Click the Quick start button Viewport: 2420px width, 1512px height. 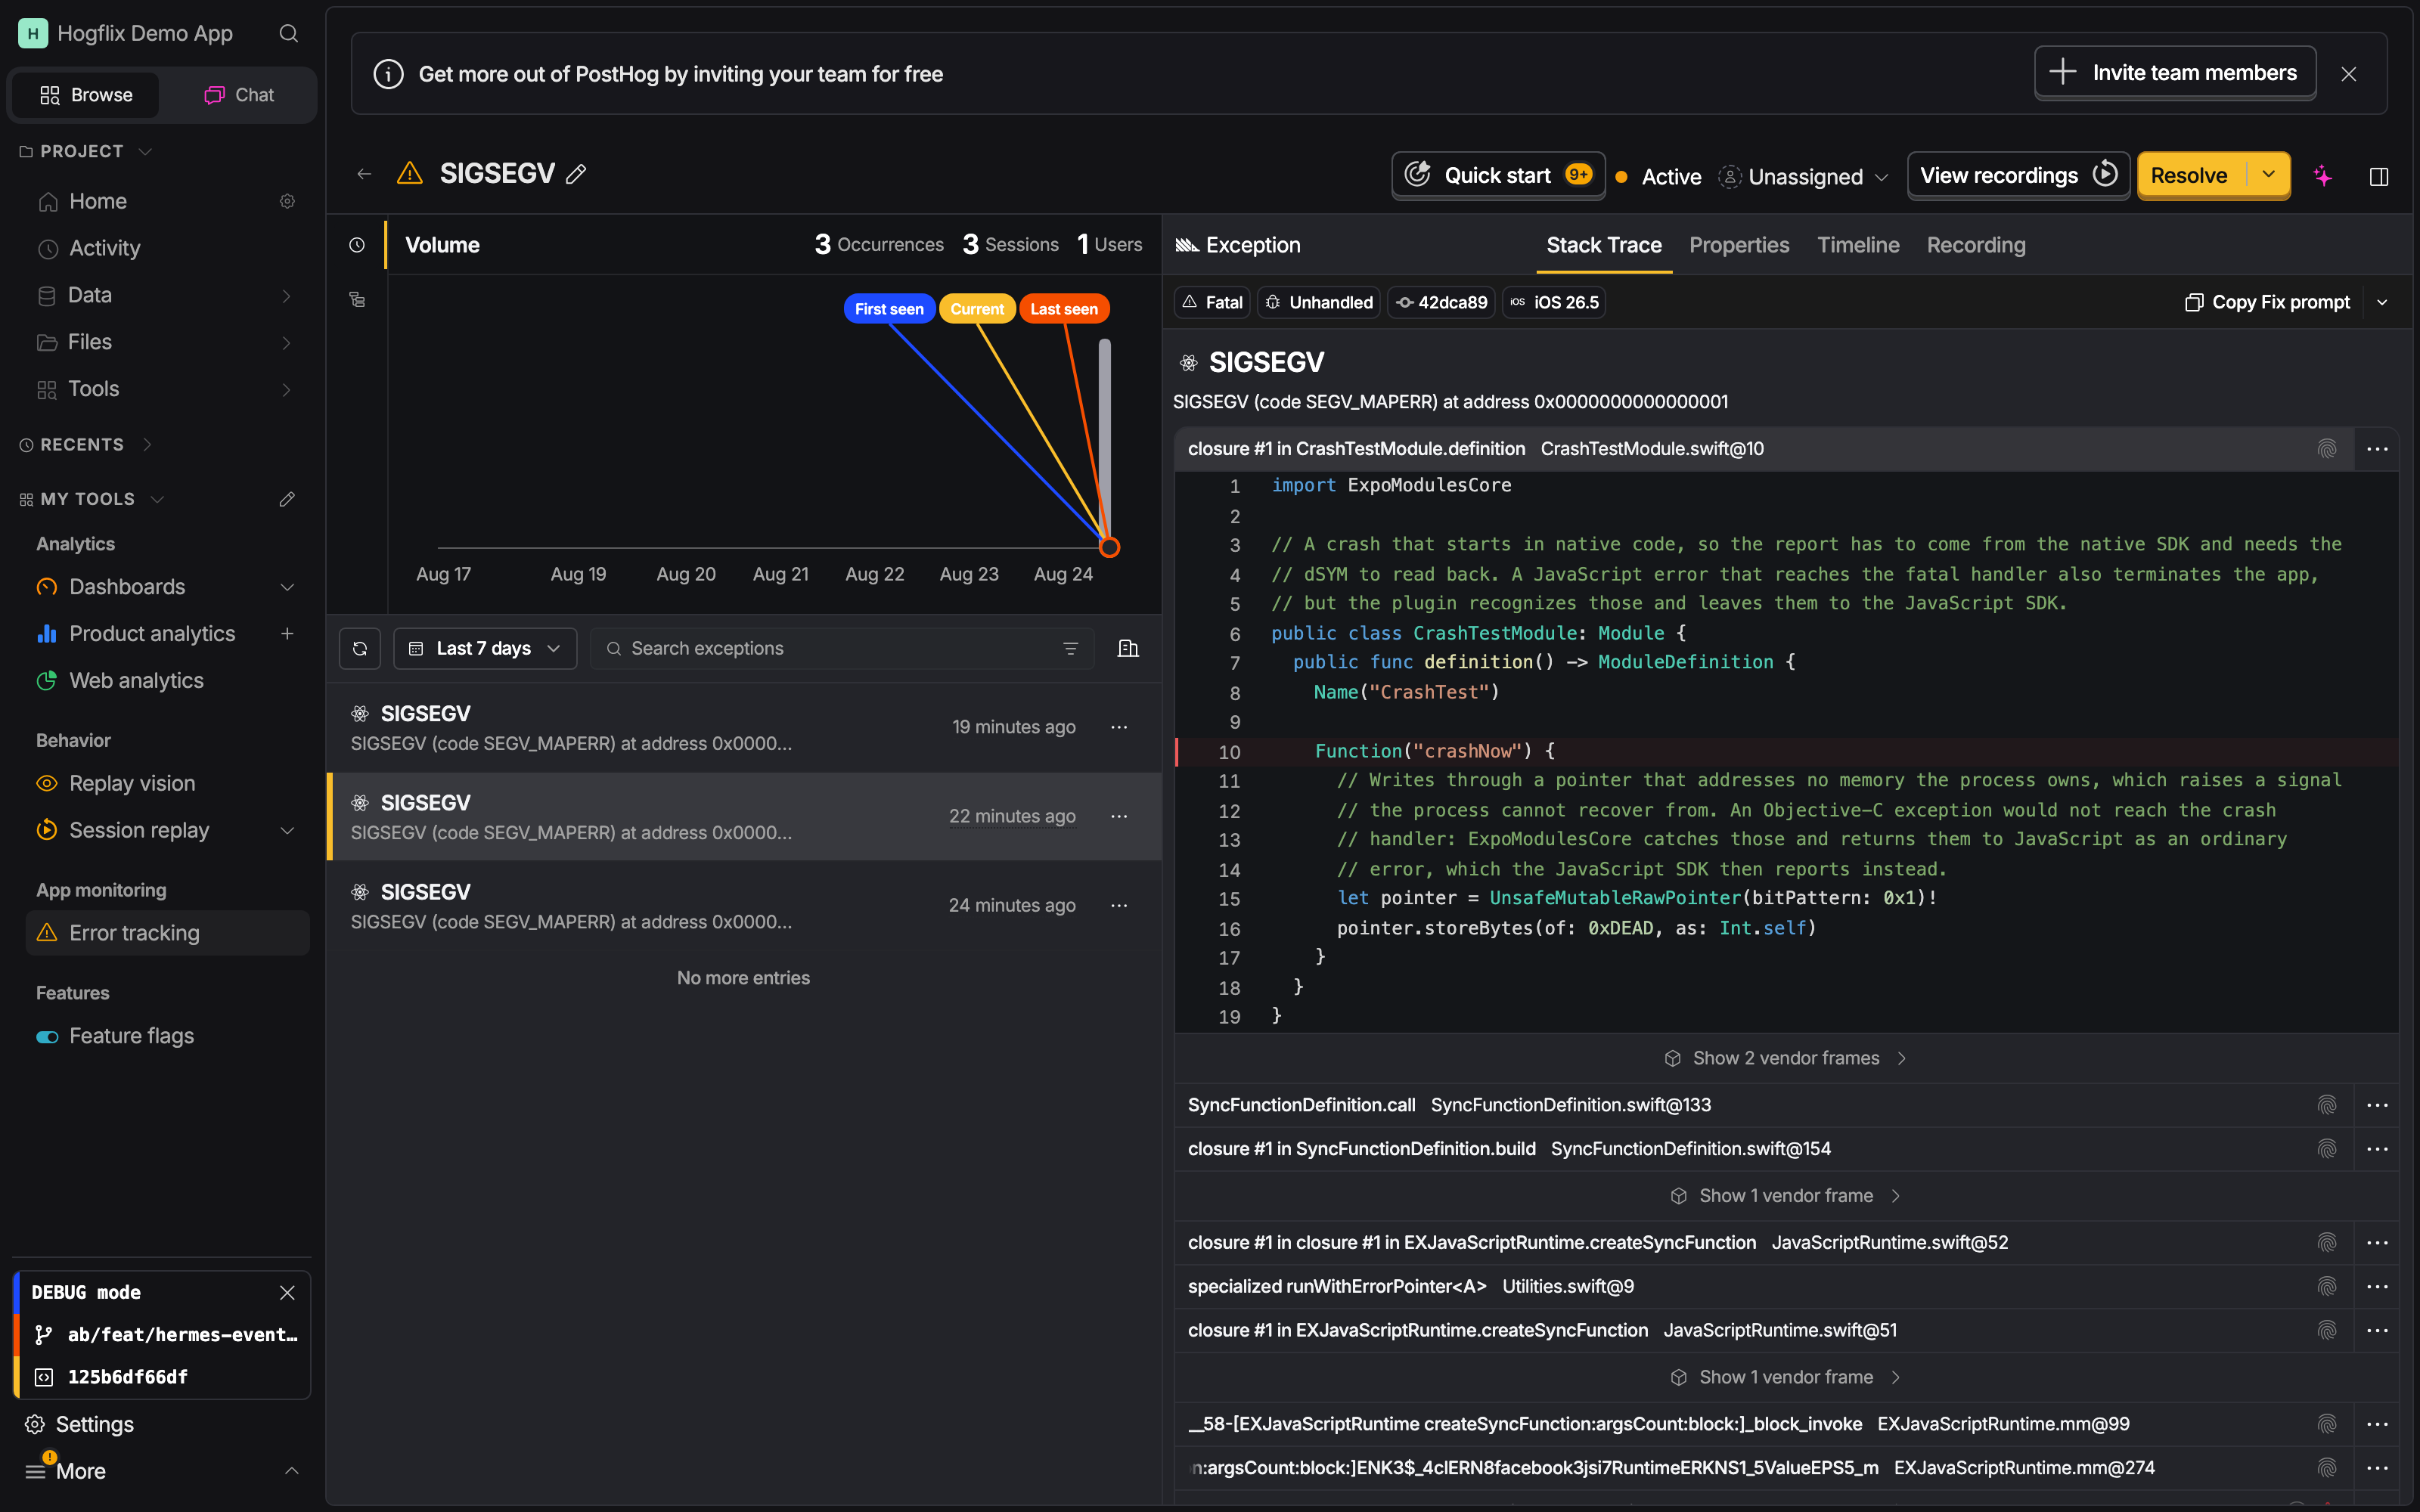tap(1498, 175)
